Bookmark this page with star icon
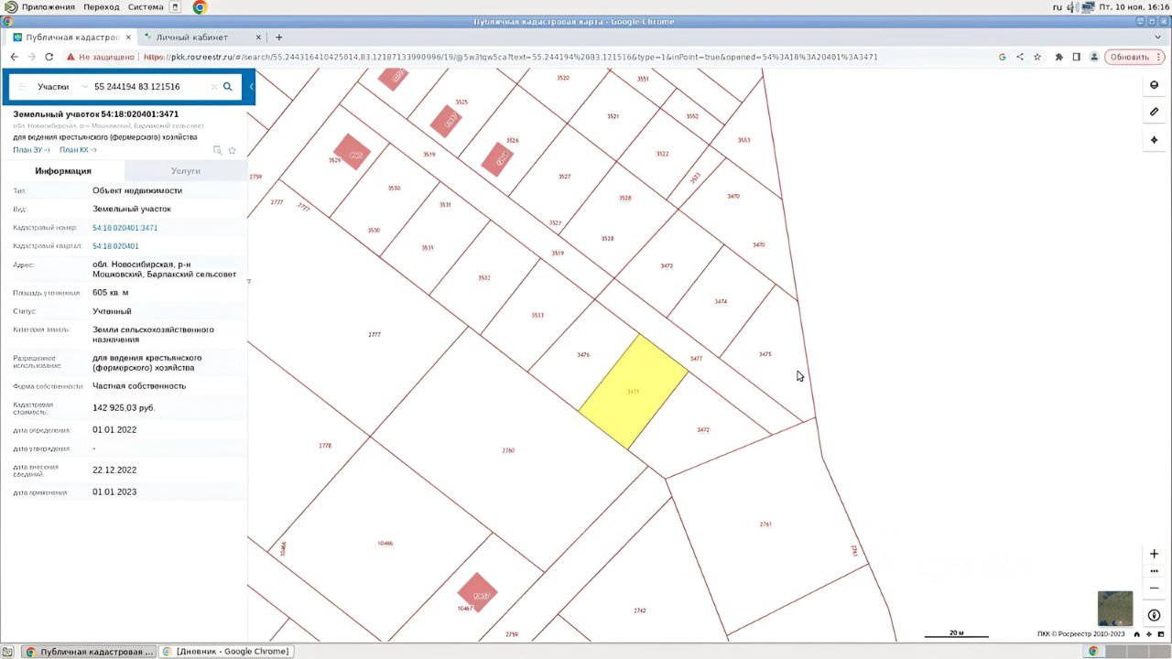 (1037, 57)
